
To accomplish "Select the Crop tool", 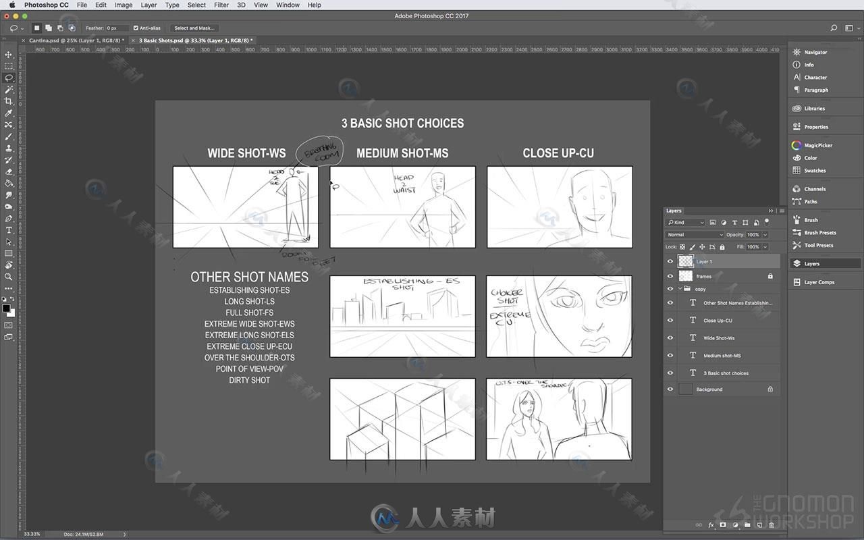I will [x=9, y=101].
